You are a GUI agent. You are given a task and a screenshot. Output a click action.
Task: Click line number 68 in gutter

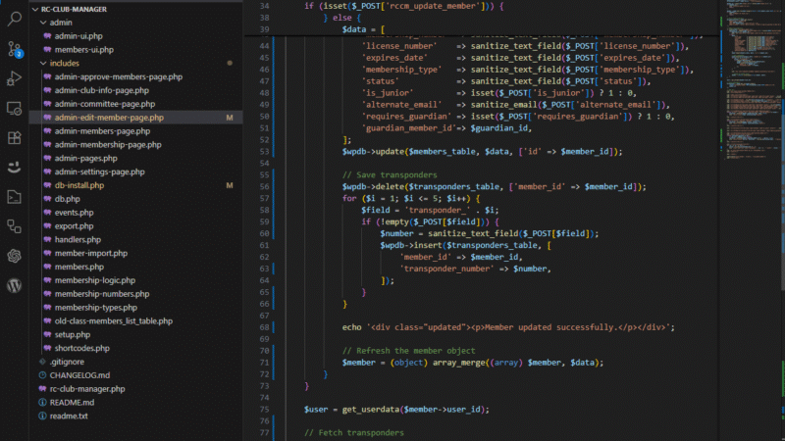point(264,327)
